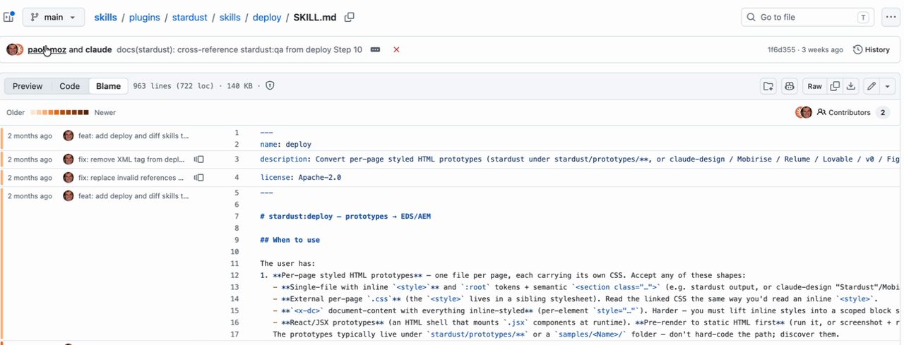Click the '## When to use' line

[290, 240]
